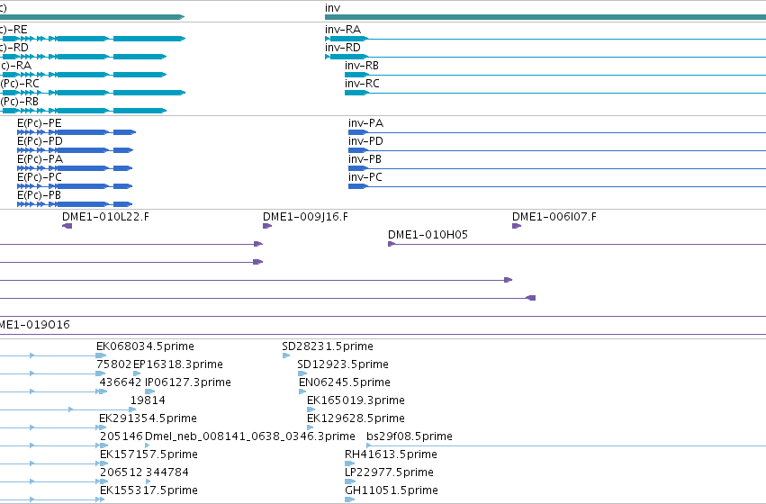
Task: Select the DME1-010L22.F clone end
Action: point(68,226)
